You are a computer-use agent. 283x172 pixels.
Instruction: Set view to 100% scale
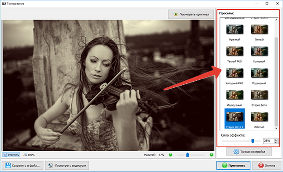pos(29,155)
